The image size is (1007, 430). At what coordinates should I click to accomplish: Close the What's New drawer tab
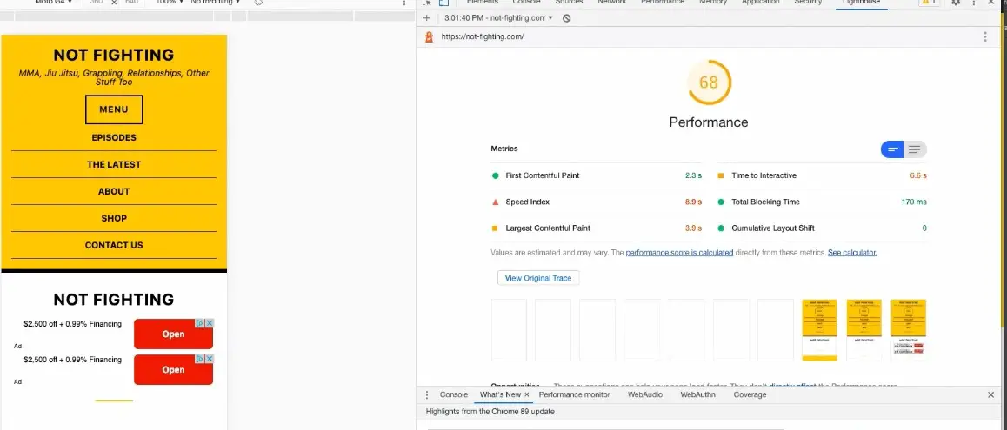click(527, 394)
